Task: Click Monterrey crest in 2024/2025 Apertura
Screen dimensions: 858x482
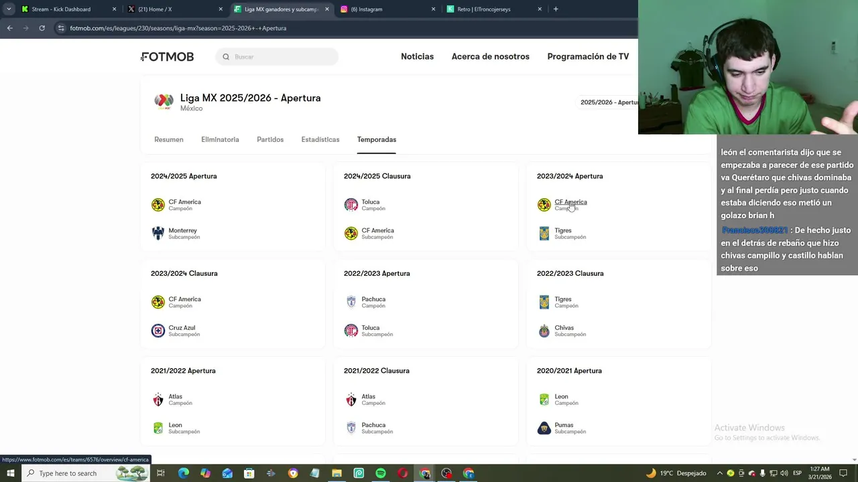Action: [158, 233]
